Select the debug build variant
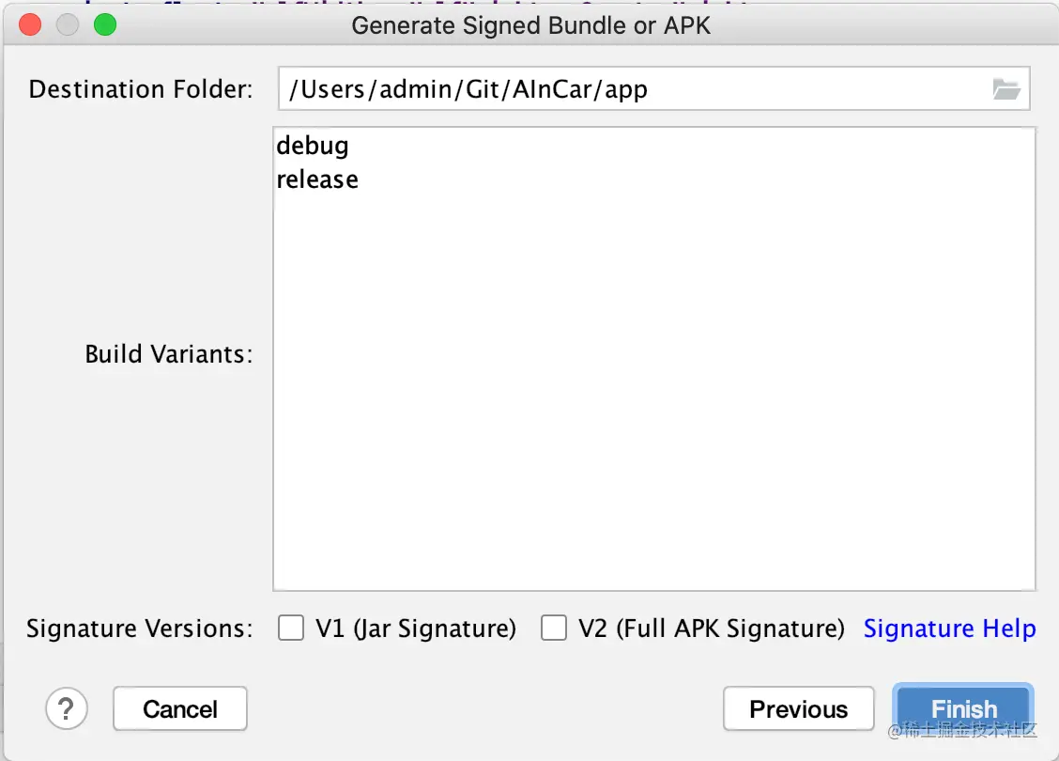1059x761 pixels. click(x=313, y=146)
